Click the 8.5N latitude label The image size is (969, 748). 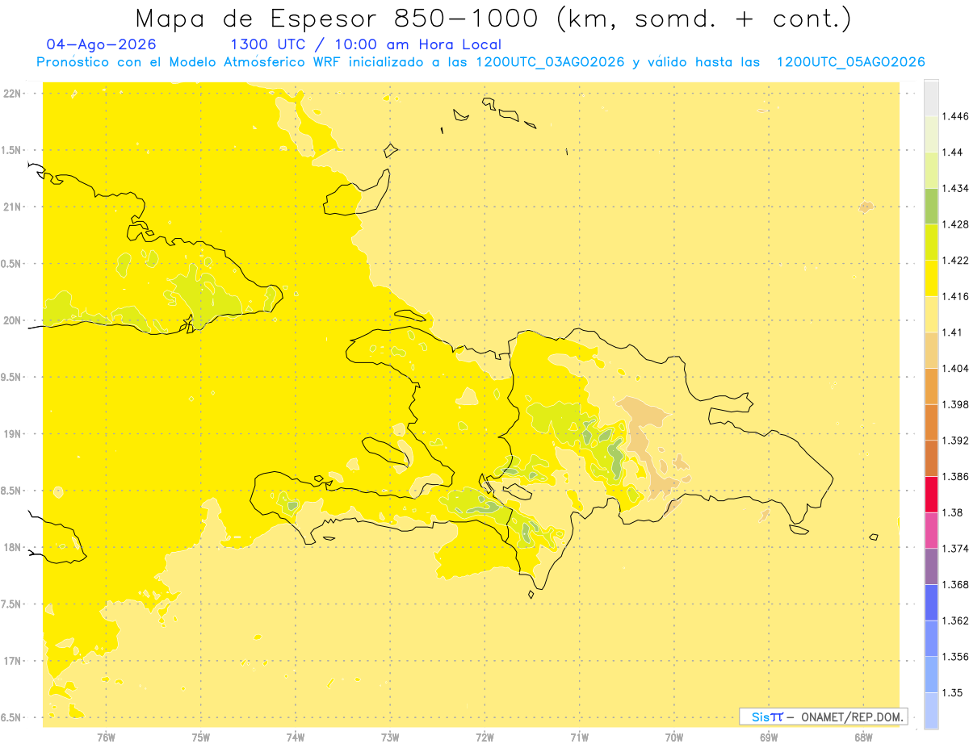(x=12, y=491)
